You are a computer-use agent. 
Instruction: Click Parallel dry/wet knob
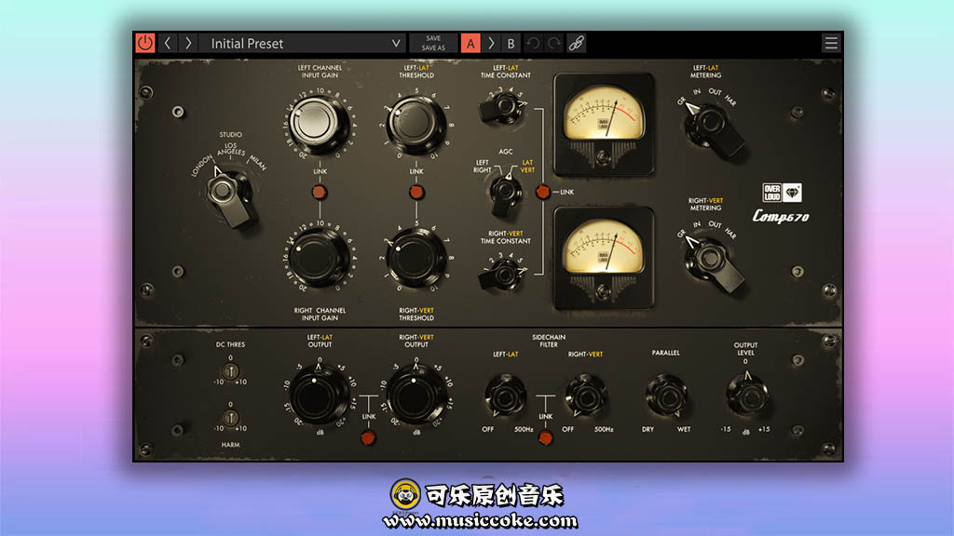click(666, 395)
